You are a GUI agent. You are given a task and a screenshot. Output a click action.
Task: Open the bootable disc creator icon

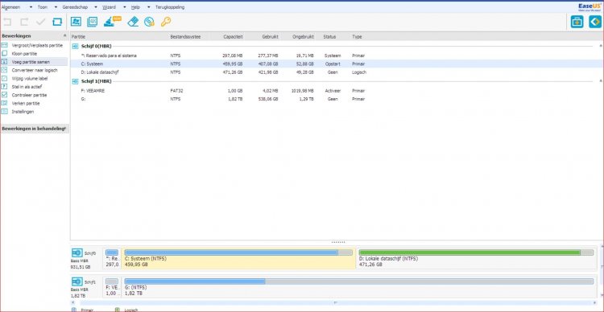click(150, 22)
